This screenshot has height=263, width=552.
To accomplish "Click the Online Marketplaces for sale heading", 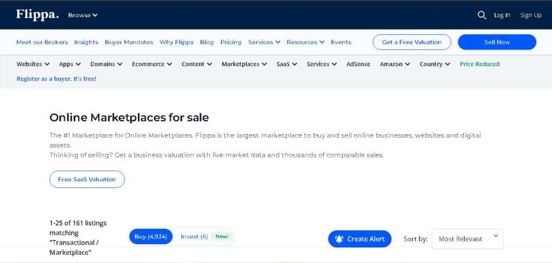I will (x=129, y=118).
